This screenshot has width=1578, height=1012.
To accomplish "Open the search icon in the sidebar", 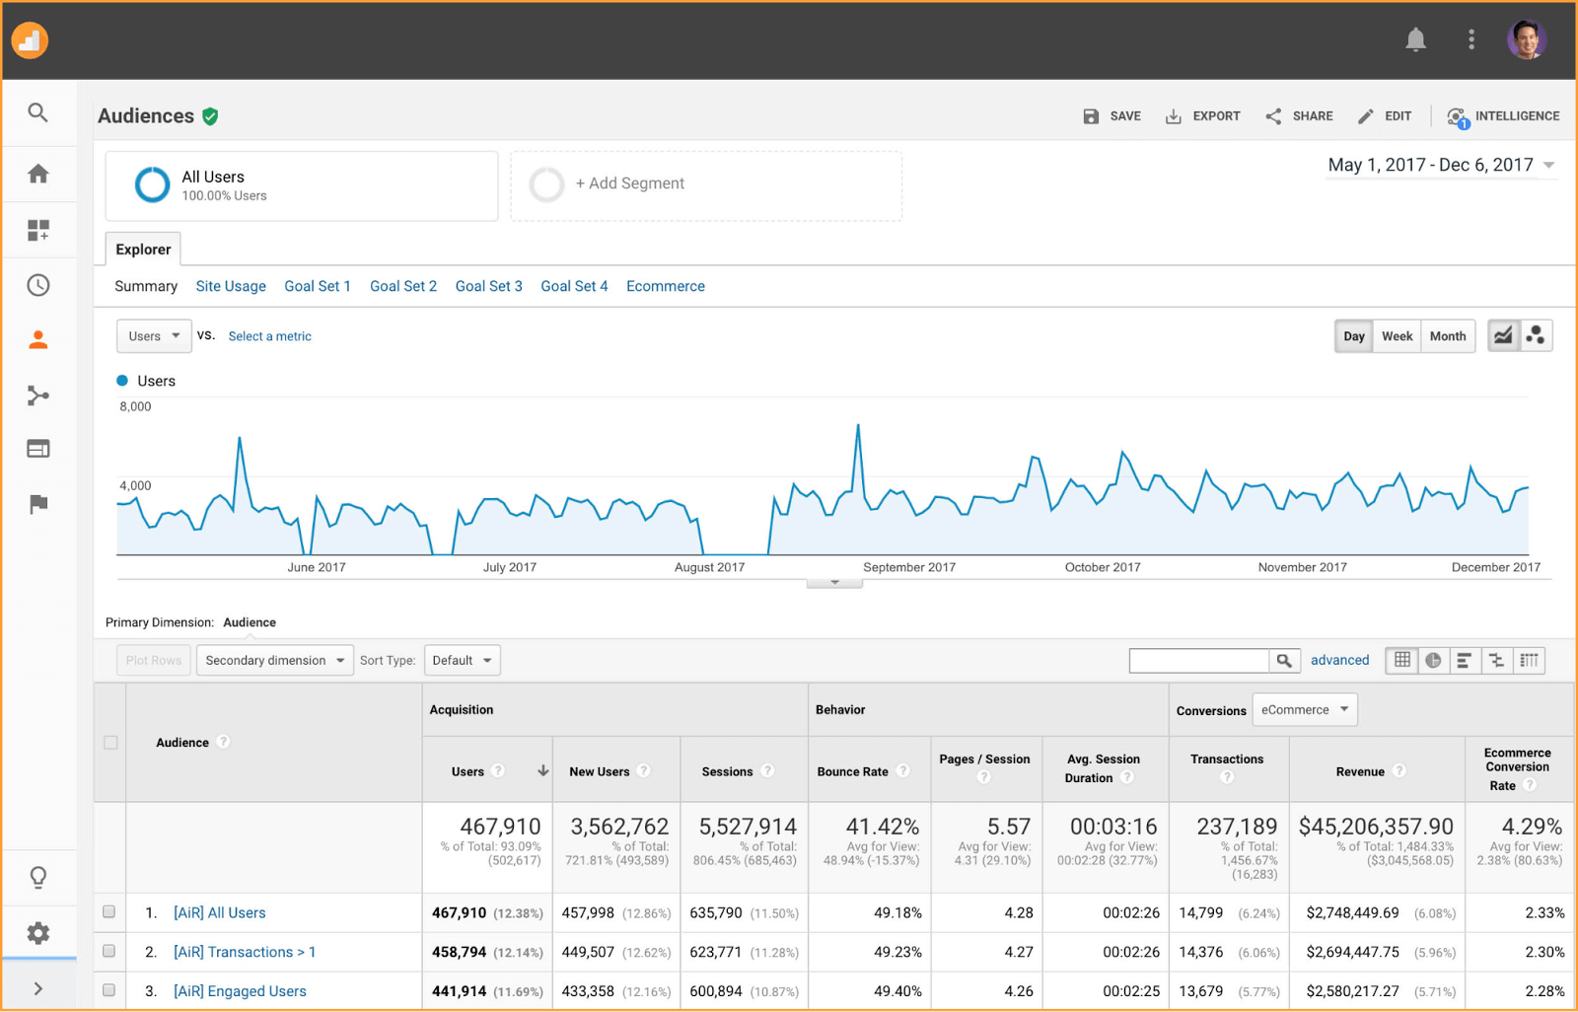I will [37, 112].
